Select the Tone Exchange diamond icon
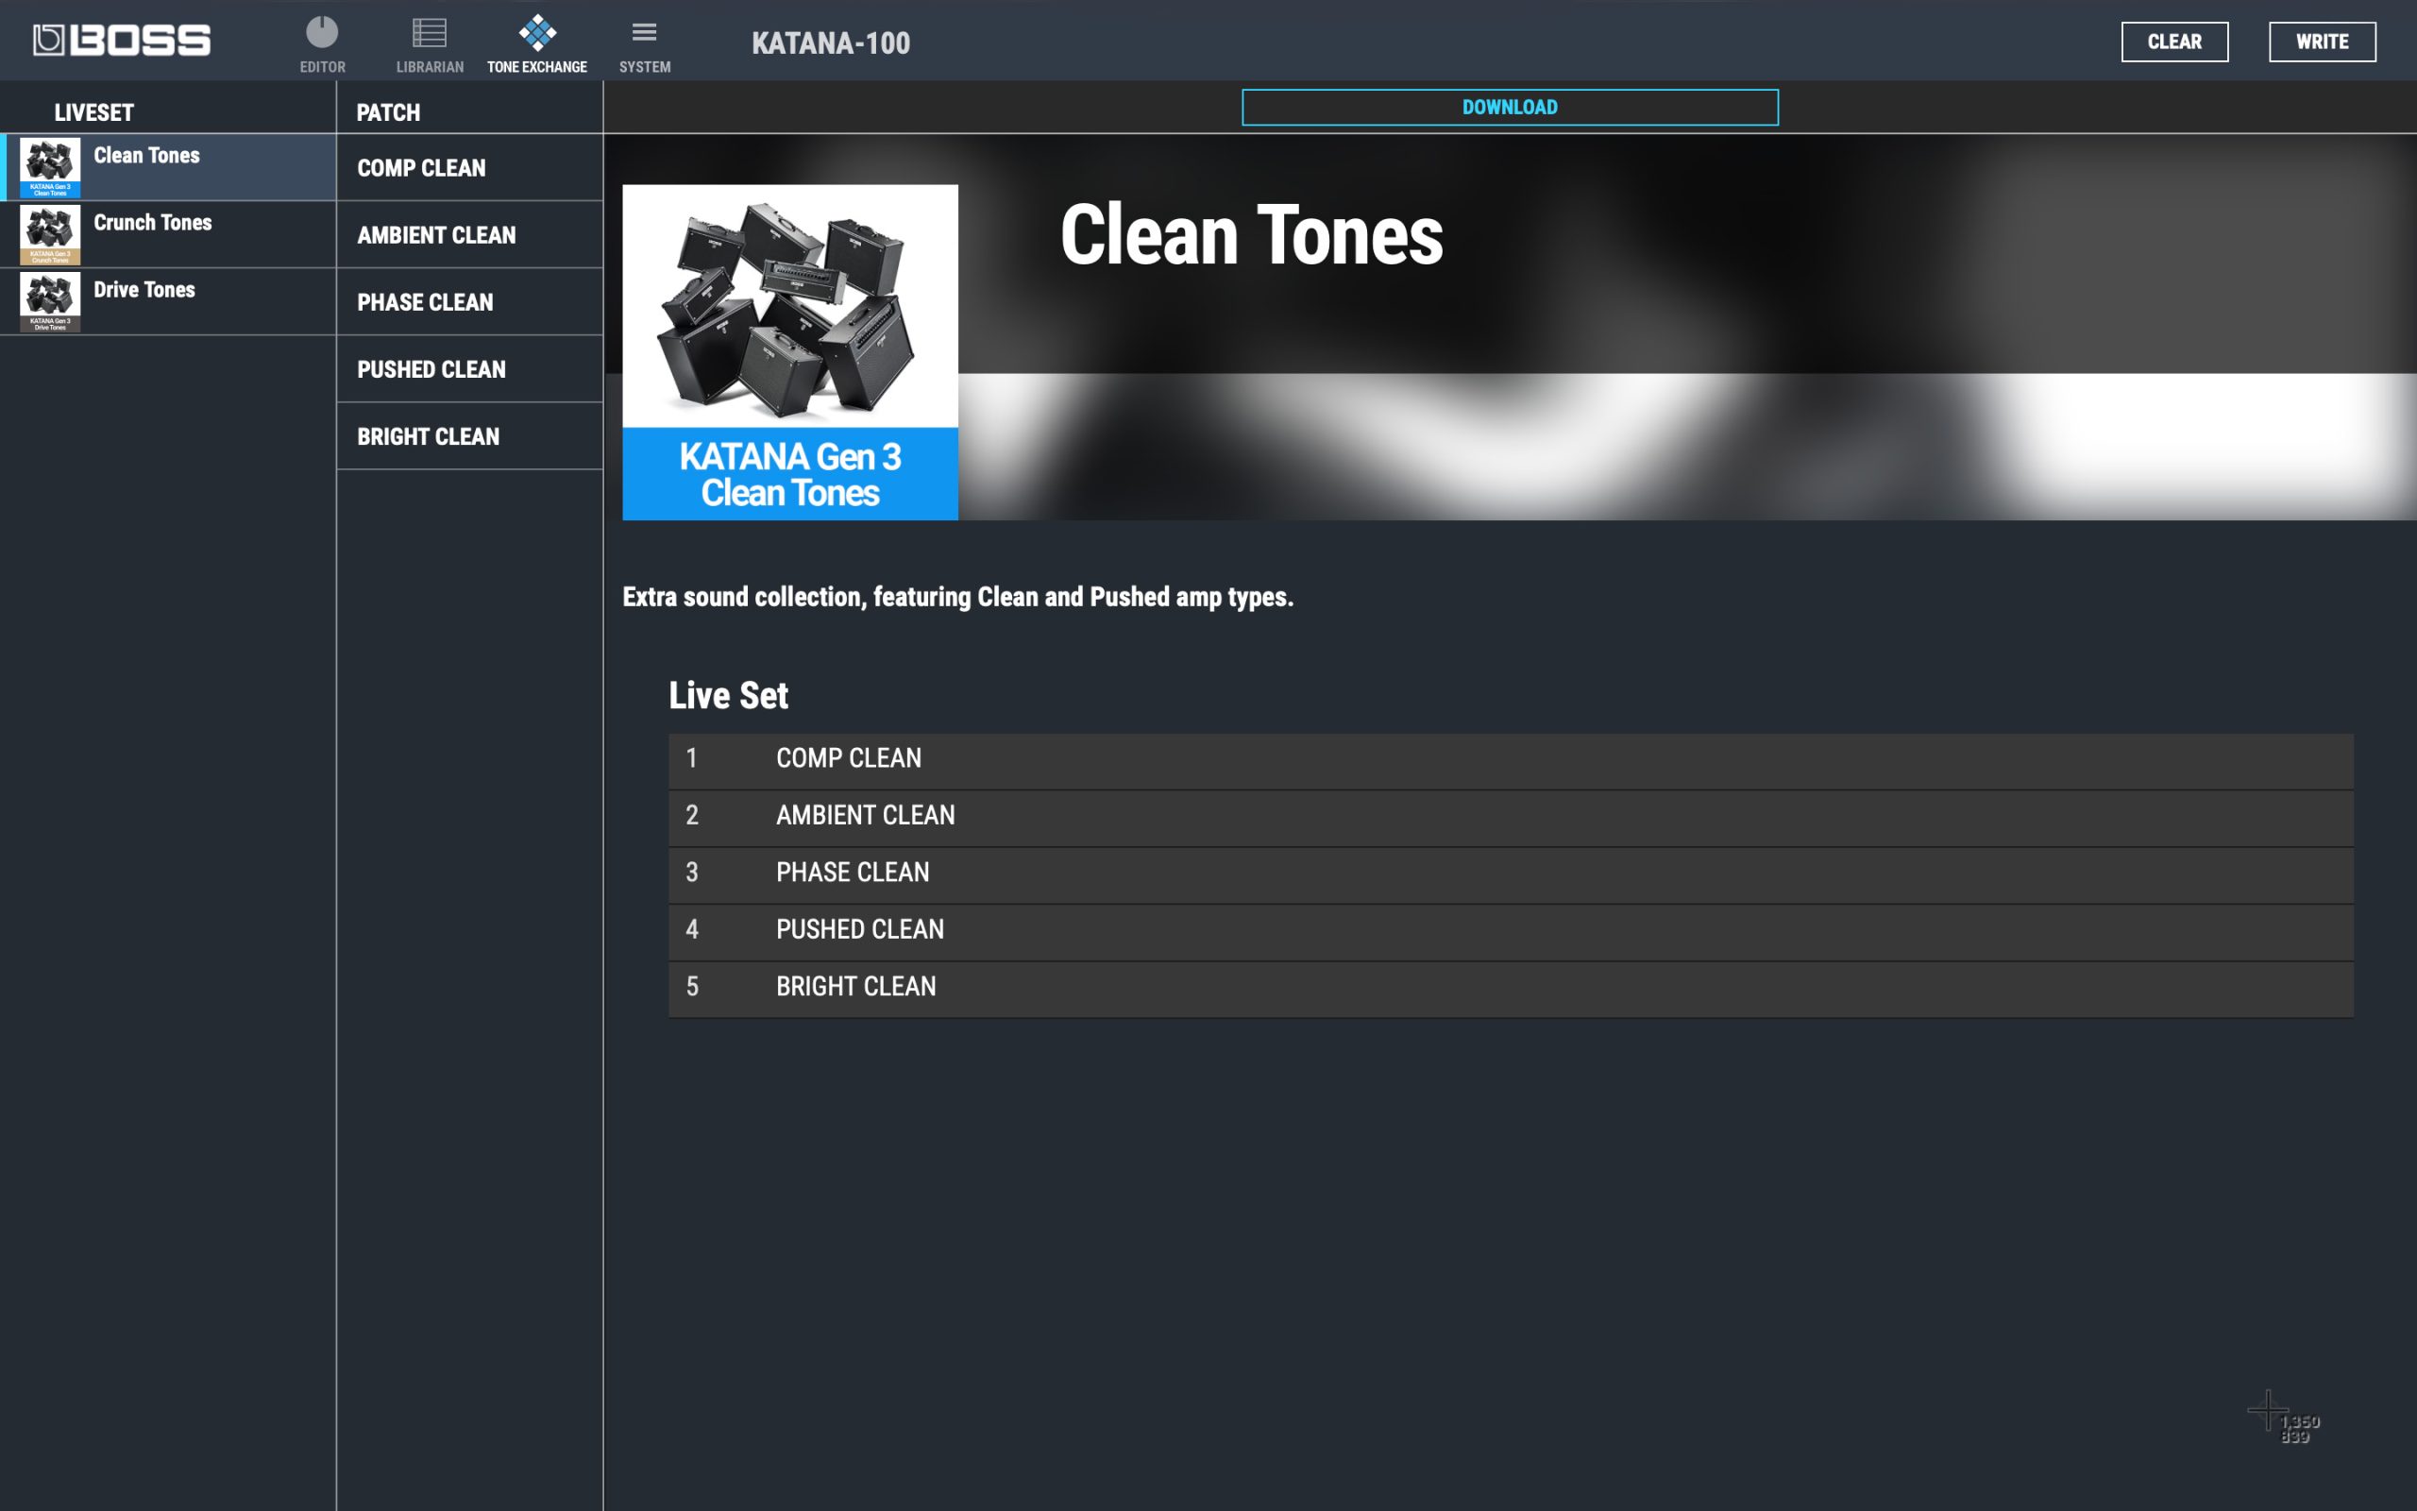 click(537, 33)
